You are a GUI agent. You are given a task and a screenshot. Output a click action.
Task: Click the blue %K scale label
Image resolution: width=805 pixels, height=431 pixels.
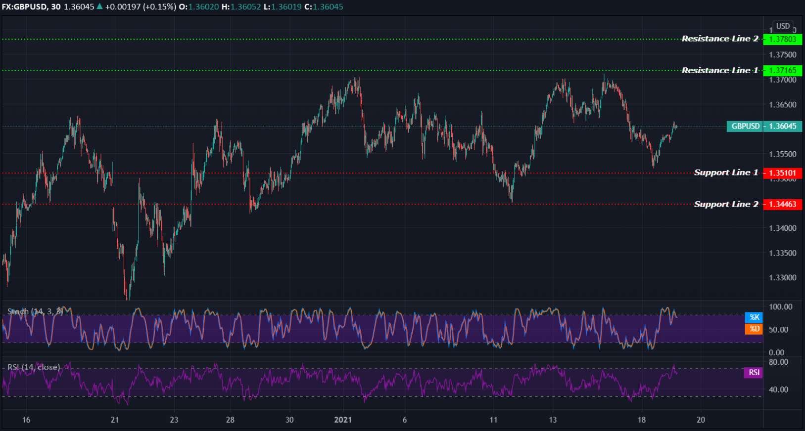coord(754,317)
